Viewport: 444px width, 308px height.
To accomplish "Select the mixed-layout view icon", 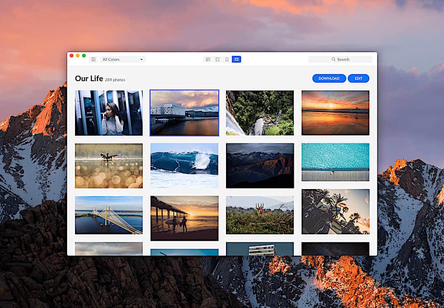I will (x=208, y=59).
